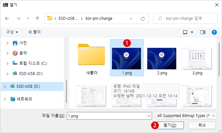This screenshot has height=133, width=222.
Task: Expand 로컬 디스크 (C:) node
Action: pos(7,63)
